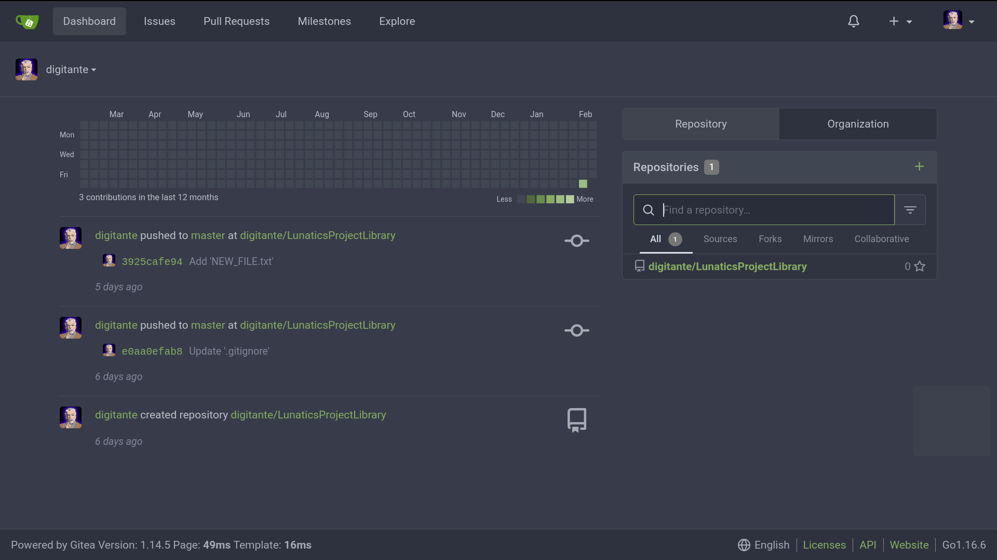
Task: Click the globe language icon in footer
Action: (744, 545)
